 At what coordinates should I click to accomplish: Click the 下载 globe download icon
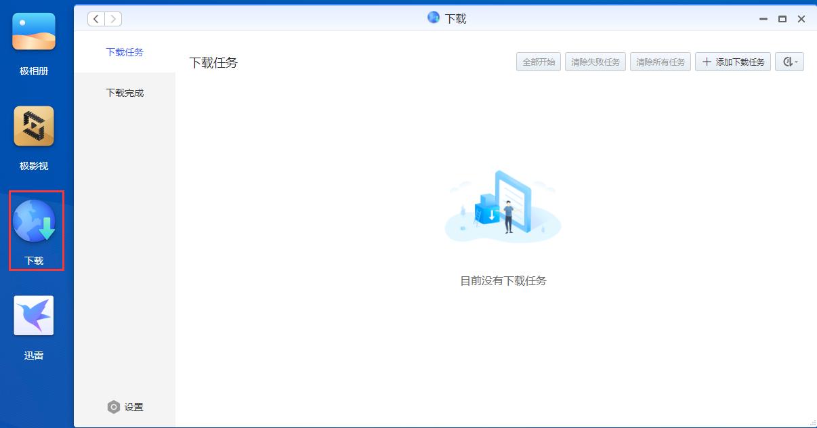pos(34,221)
